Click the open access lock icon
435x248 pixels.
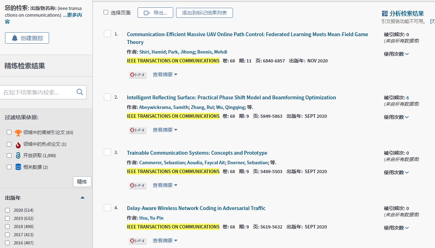tap(18, 155)
